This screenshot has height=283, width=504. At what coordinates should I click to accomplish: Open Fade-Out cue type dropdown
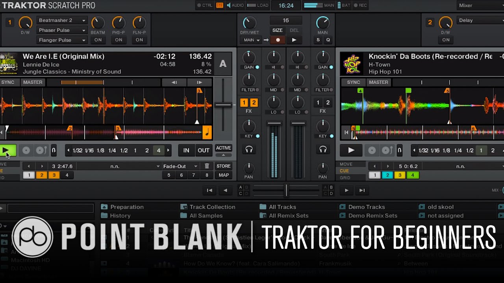coord(181,166)
